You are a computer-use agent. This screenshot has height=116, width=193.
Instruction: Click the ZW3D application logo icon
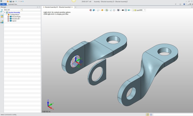[1, 1]
